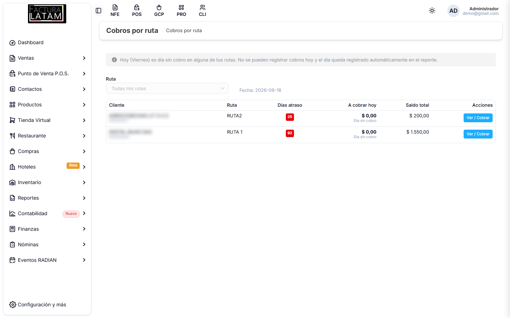The width and height of the screenshot is (510, 318).
Task: Expand Punto de Venta P.O.S. chevron
Action: coord(84,73)
